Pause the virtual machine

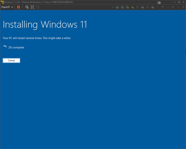click(18, 7)
